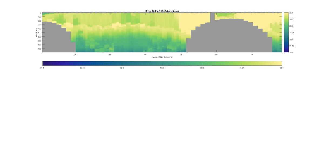Click '35.25' under the horizontal colorbar
This screenshot has height=168, width=324.
point(162,68)
